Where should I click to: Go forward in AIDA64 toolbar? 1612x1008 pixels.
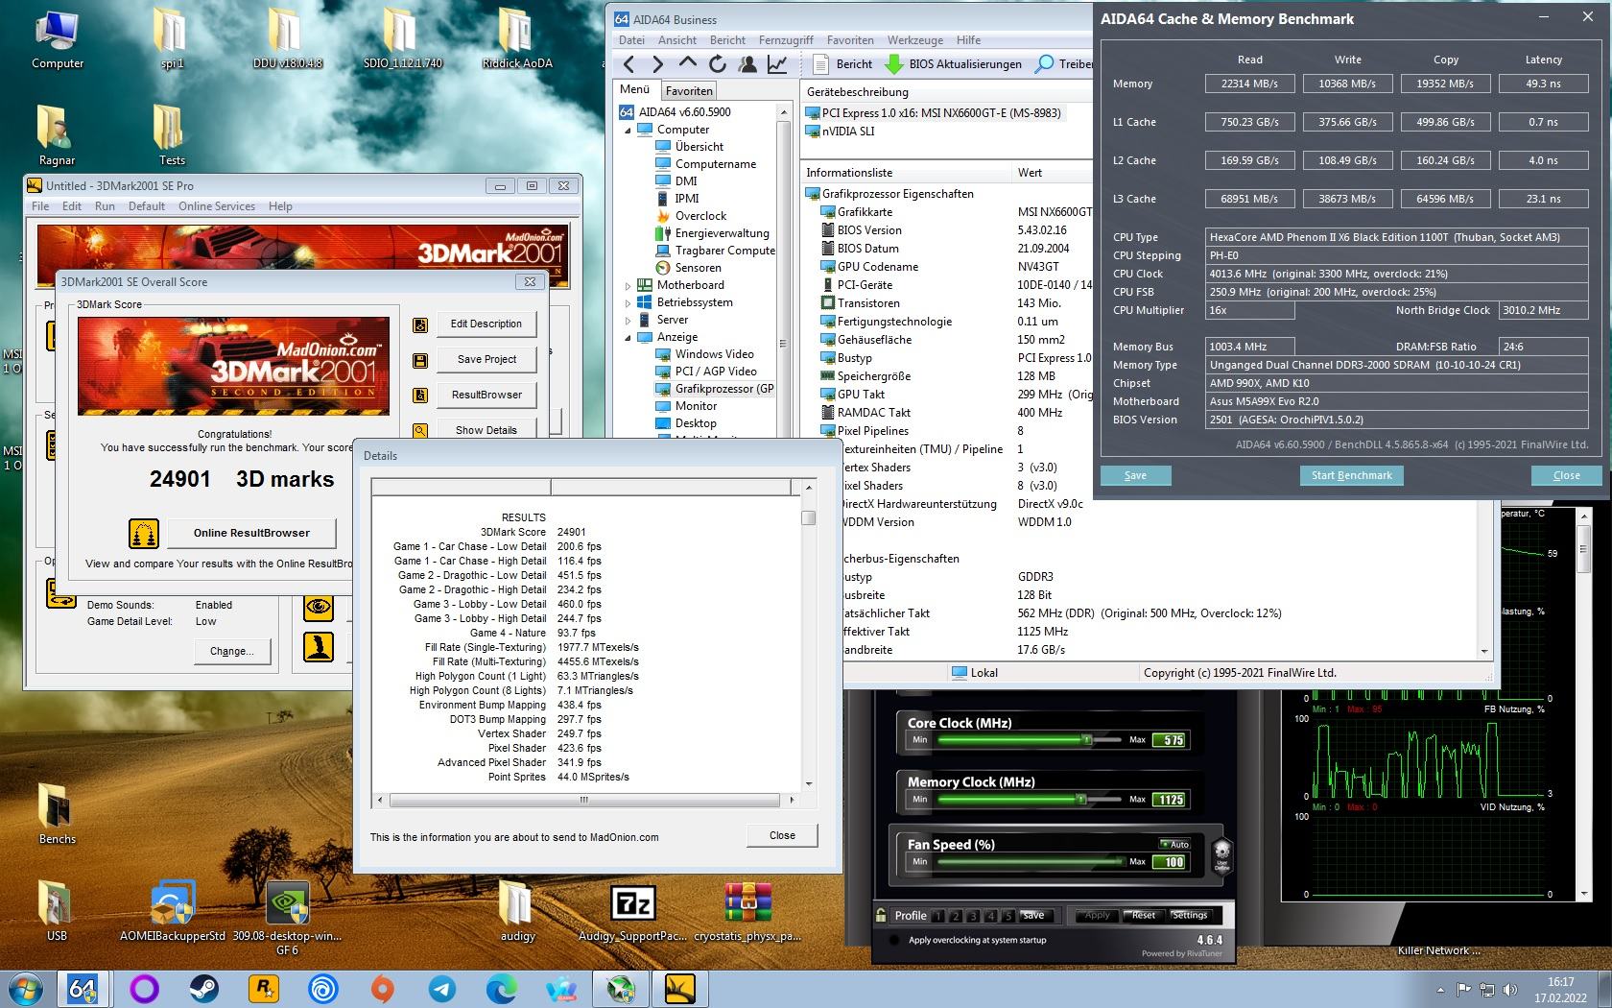click(658, 64)
